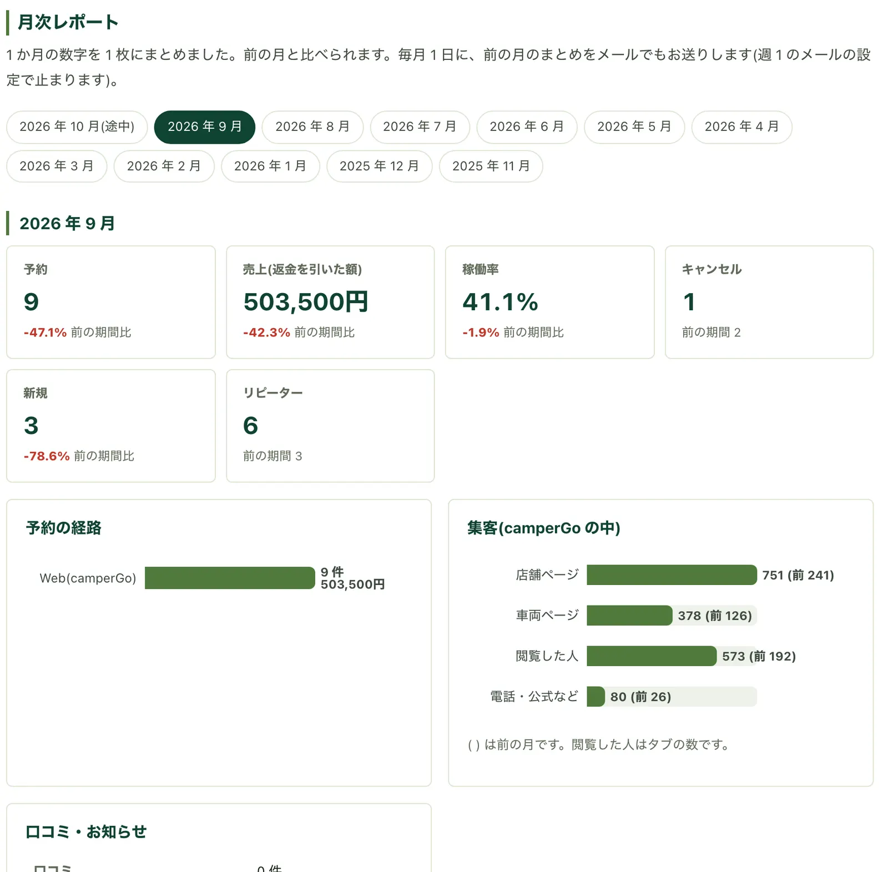This screenshot has width=888, height=872.
Task: Click the 予約 card value 9
Action: (x=31, y=302)
